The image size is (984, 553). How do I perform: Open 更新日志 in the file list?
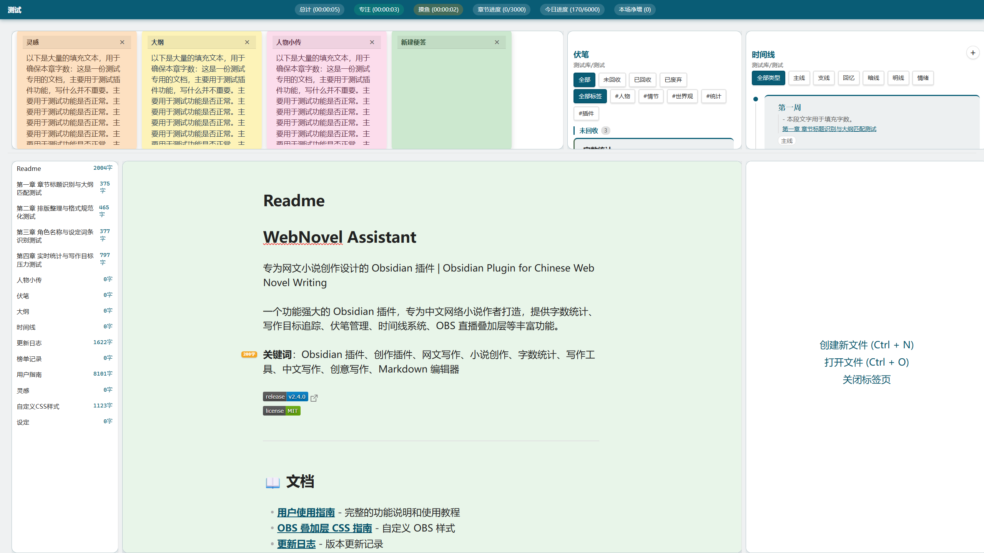(x=65, y=343)
